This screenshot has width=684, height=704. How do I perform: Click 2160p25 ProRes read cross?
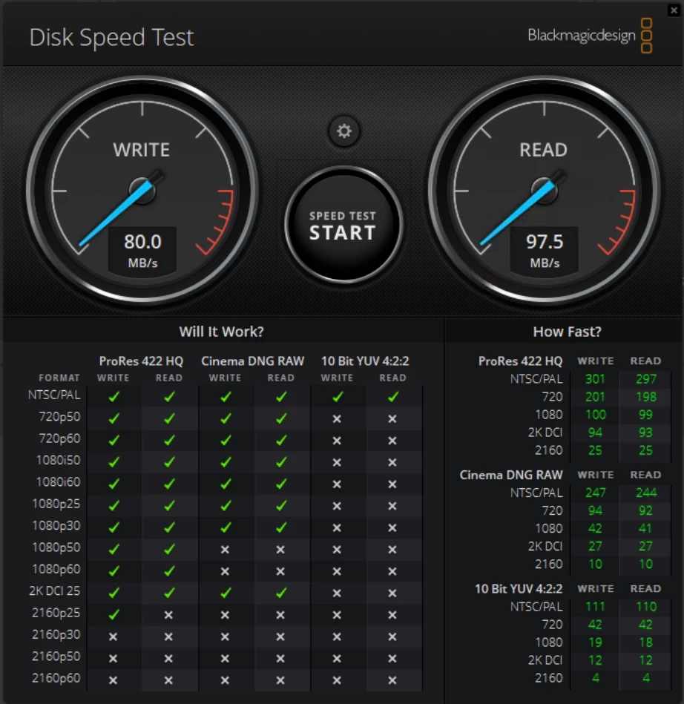click(168, 615)
